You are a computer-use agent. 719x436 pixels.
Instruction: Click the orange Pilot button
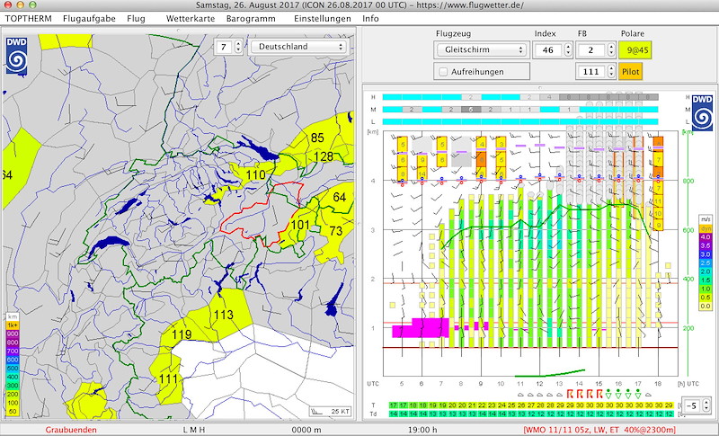[x=631, y=72]
